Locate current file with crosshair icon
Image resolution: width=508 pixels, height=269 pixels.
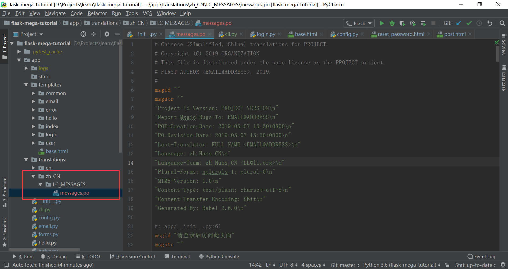pos(83,34)
